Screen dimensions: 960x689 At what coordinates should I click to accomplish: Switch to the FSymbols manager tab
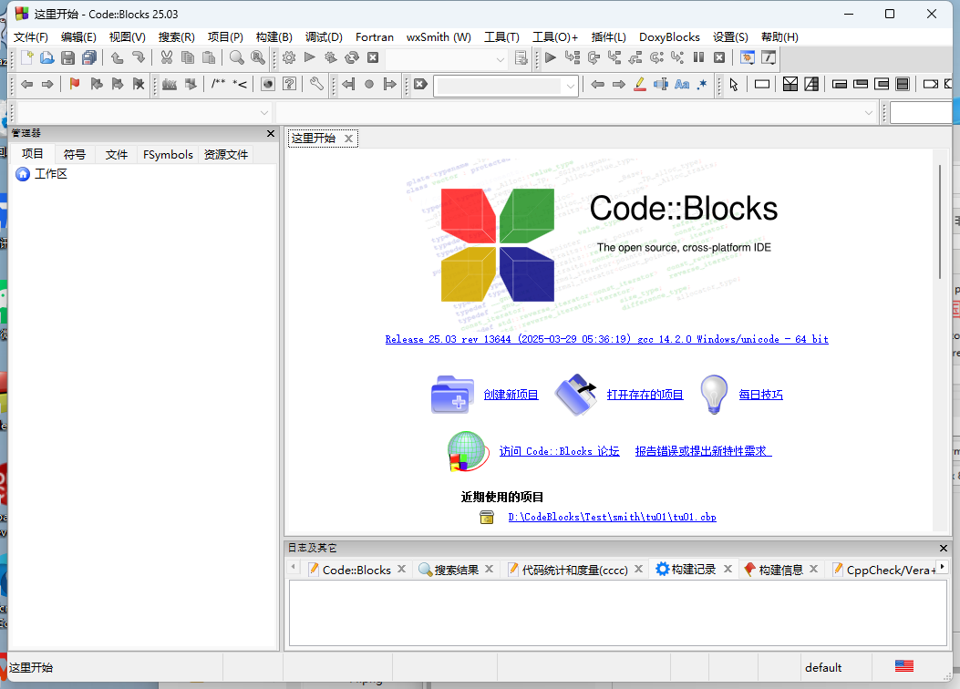[x=168, y=155]
